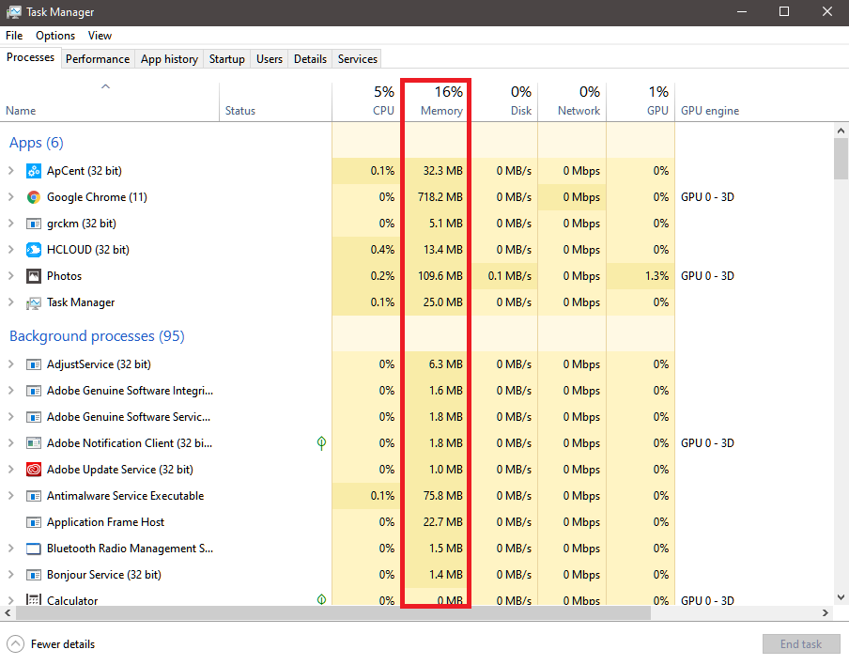Click the grckm process icon

[x=34, y=224]
